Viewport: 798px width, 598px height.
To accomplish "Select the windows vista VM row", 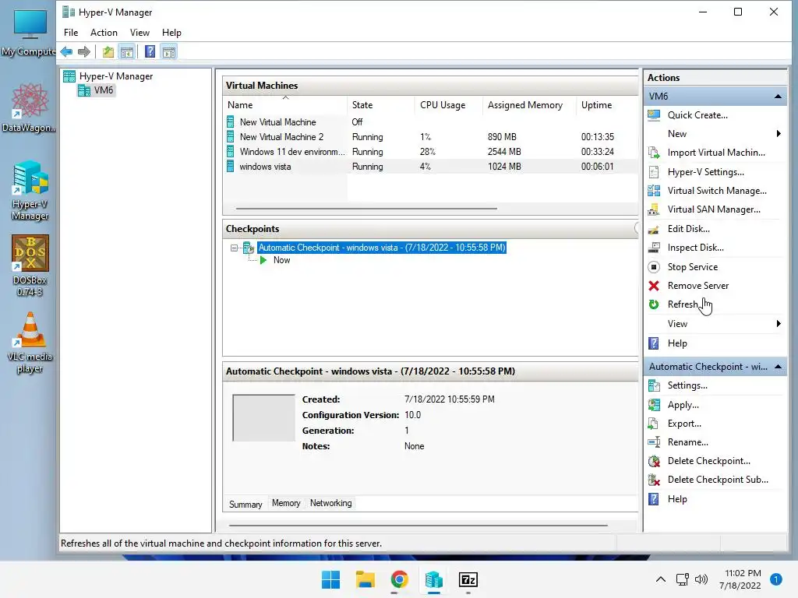I will click(x=430, y=167).
